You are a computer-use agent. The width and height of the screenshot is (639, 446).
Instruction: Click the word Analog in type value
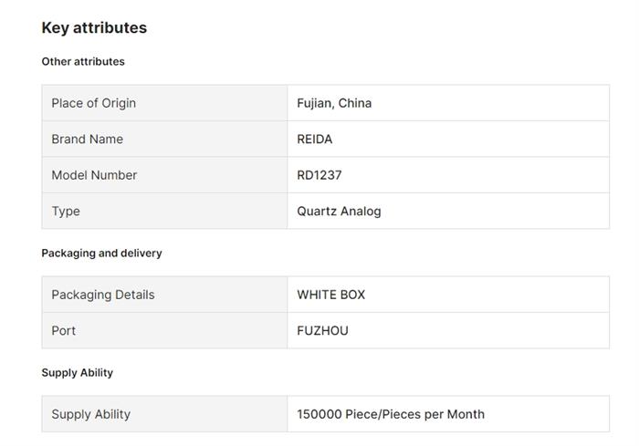[x=361, y=211]
